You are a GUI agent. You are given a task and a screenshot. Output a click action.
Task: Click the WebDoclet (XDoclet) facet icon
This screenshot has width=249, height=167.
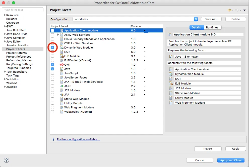coord(62,112)
